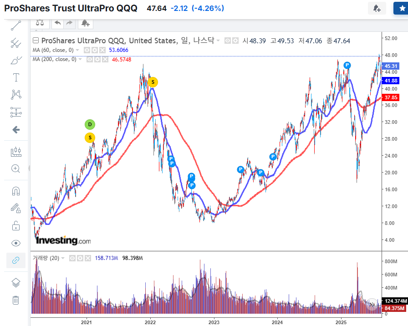Click the undo arrow button

coord(58,23)
